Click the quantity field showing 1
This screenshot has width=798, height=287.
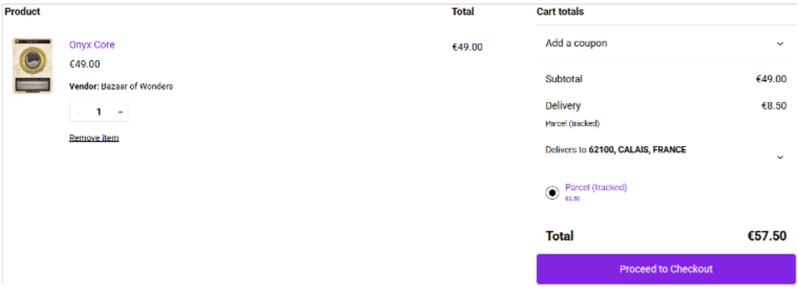coord(99,112)
